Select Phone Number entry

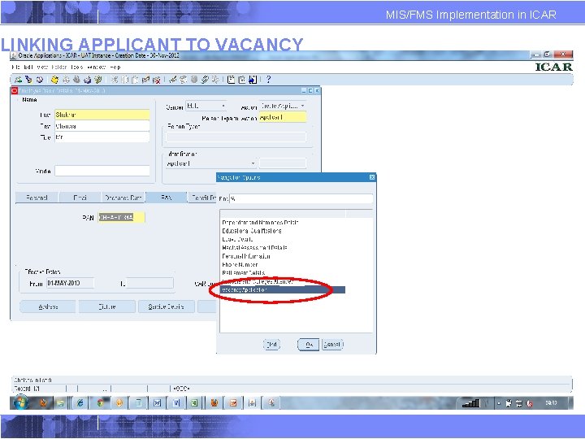240,264
